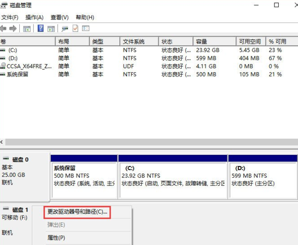
Task: Click the Back arrow toolbar icon
Action: click(x=3, y=28)
